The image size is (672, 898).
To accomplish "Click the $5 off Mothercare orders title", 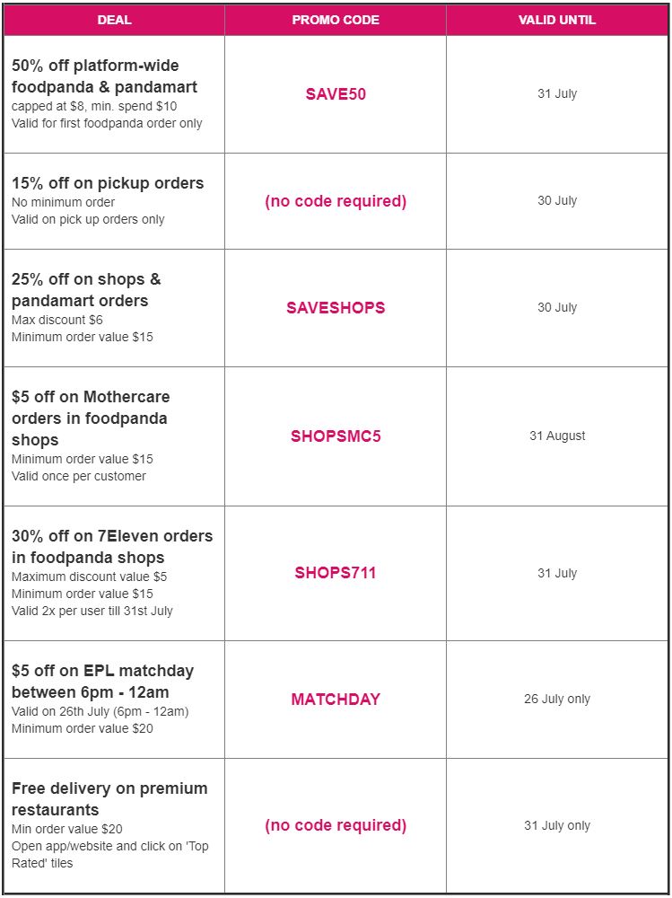I will [91, 418].
